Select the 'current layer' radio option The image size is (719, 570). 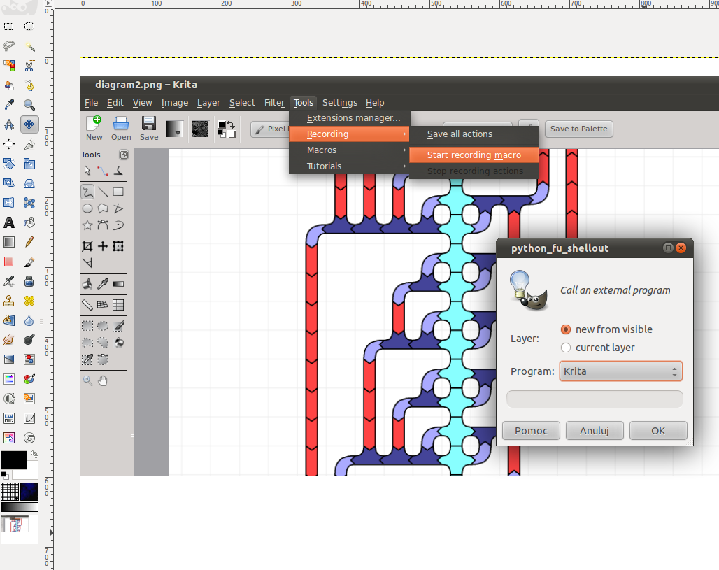597,348
